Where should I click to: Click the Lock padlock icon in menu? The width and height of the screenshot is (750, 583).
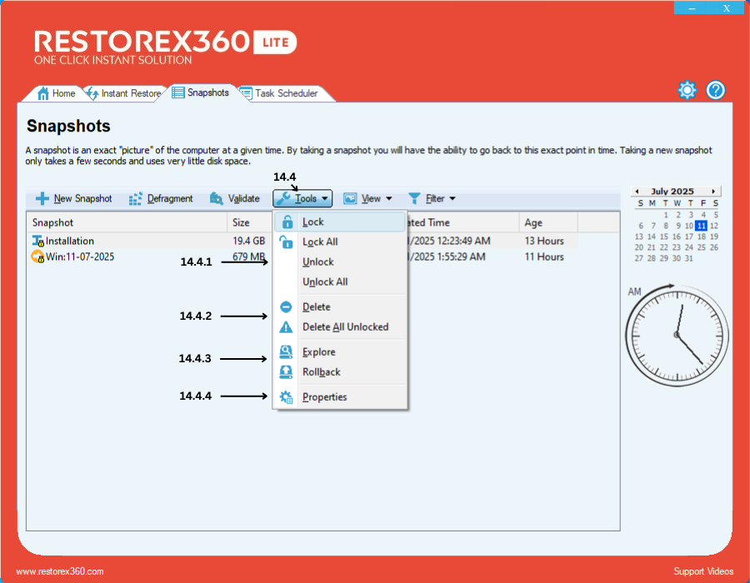click(287, 222)
